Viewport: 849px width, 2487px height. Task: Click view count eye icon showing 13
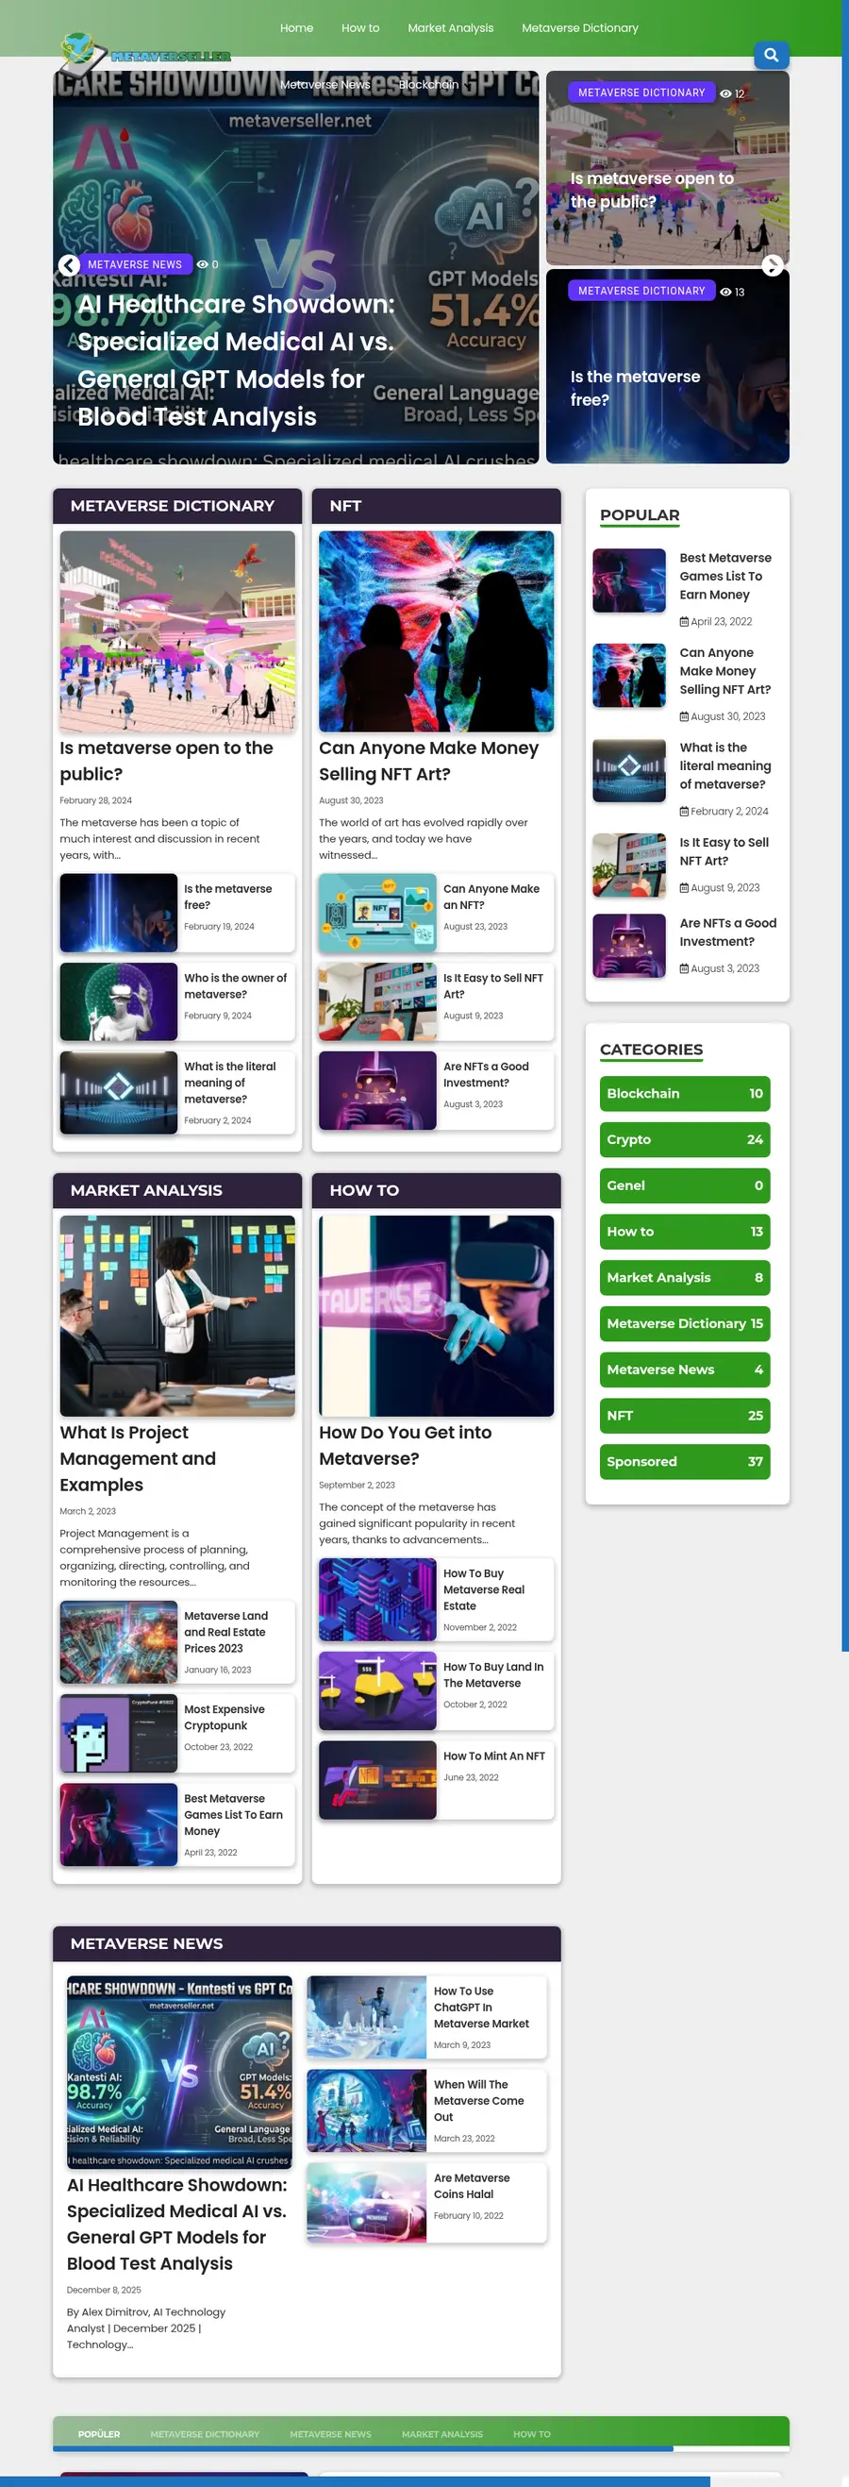725,292
